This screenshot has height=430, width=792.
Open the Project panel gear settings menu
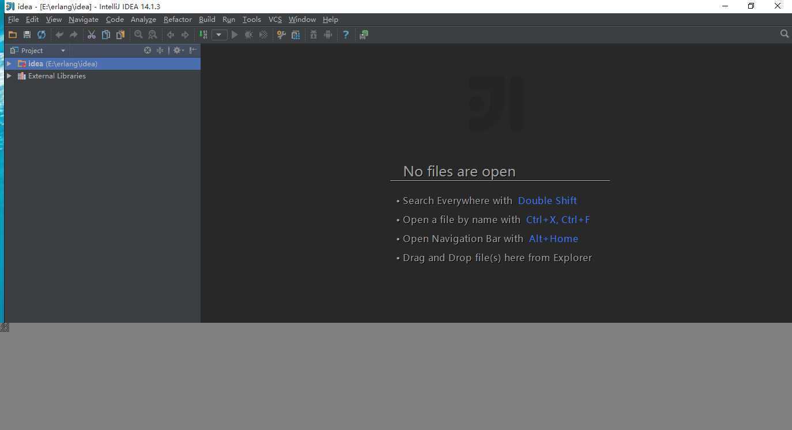pos(178,50)
